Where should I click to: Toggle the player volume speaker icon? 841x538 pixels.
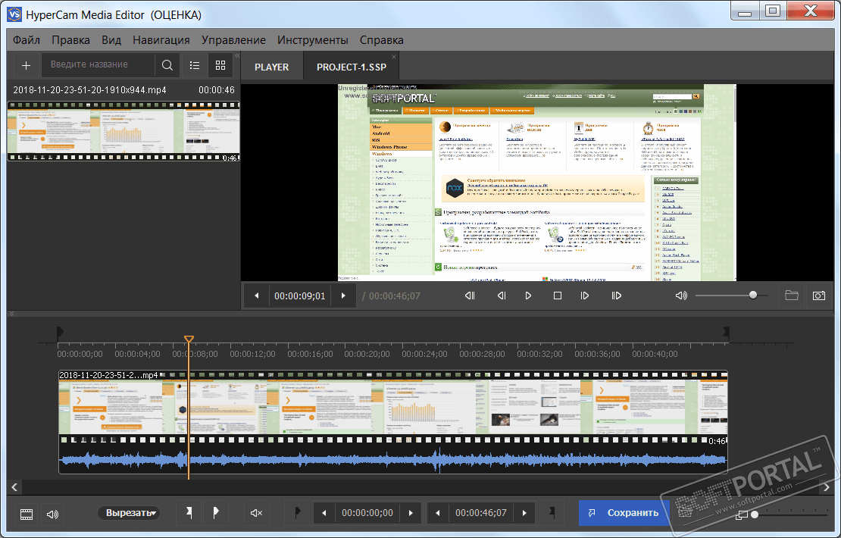tap(681, 296)
